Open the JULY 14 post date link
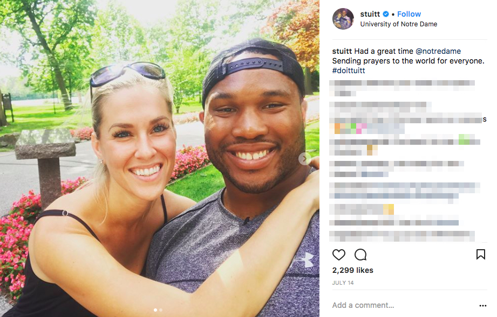Image resolution: width=497 pixels, height=317 pixels. tap(343, 283)
